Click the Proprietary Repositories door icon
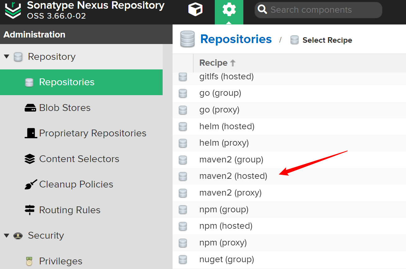Image resolution: width=406 pixels, height=269 pixels. tap(31, 133)
